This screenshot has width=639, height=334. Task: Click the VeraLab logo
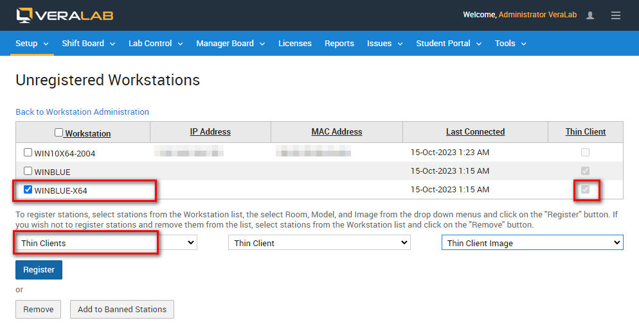pyautogui.click(x=65, y=15)
